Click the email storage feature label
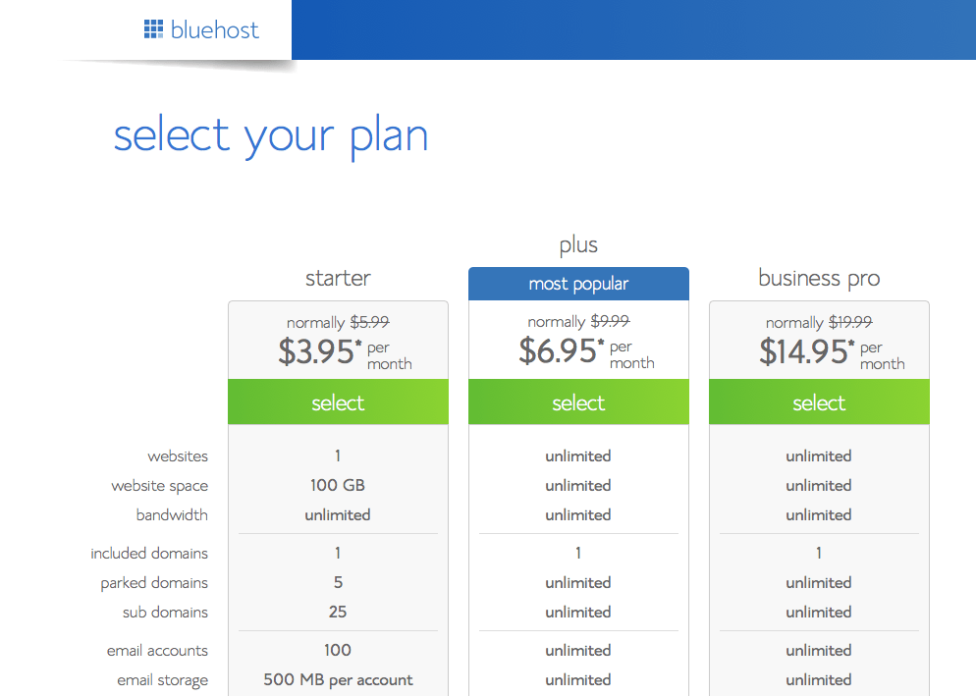This screenshot has height=696, width=976. (162, 680)
